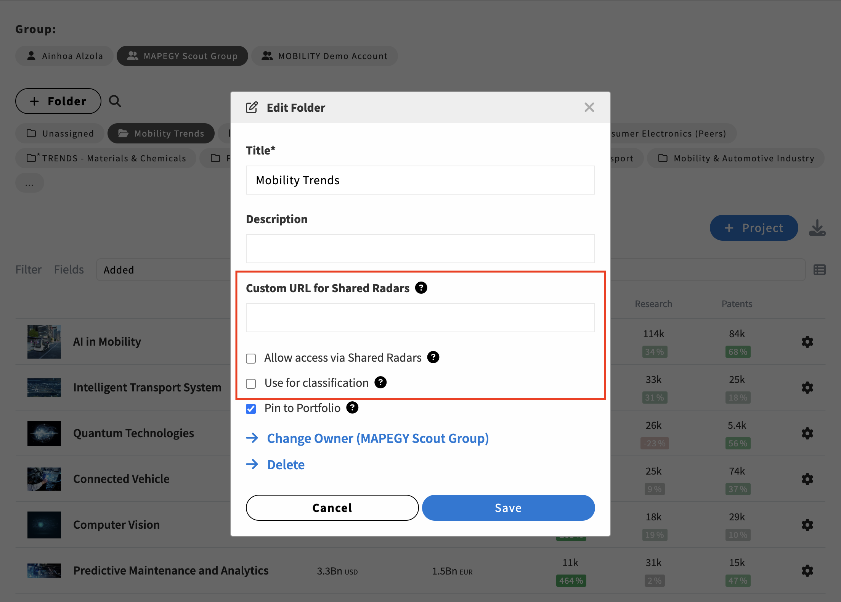Open Computer Vision project title
This screenshot has width=841, height=602.
tap(116, 525)
